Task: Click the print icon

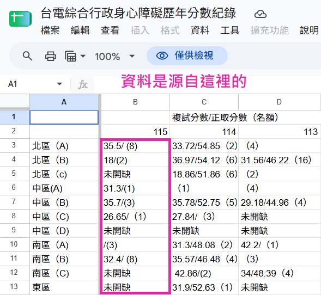Action: (50, 56)
